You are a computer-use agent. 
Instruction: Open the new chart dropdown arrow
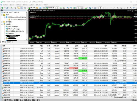[4, 8]
